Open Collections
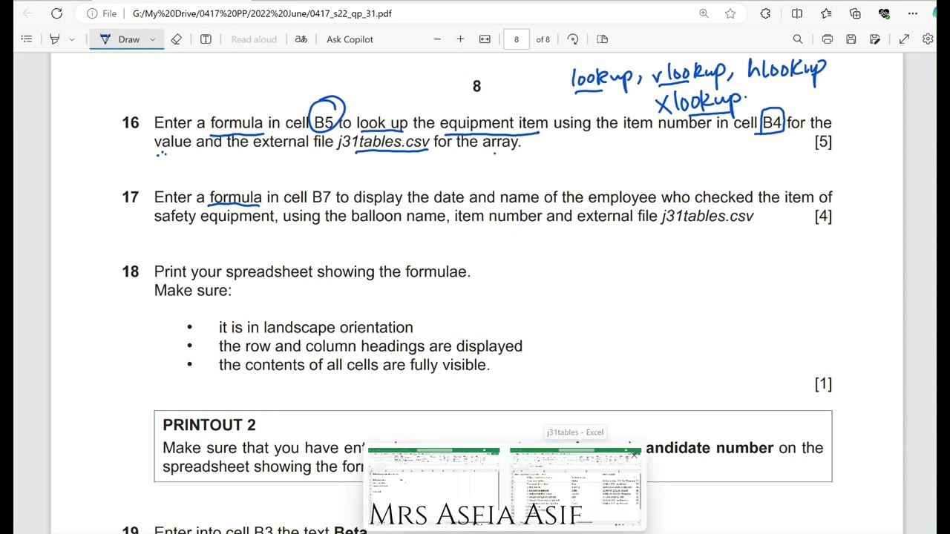Screen dimensions: 950x534 coord(855,13)
